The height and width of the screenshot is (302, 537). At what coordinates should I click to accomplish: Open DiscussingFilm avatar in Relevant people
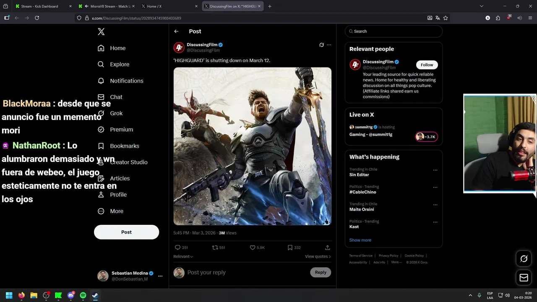(355, 65)
